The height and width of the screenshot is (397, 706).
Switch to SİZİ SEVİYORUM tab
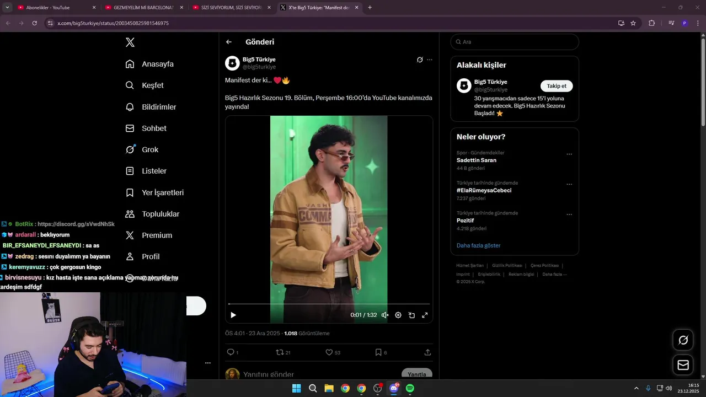231,8
